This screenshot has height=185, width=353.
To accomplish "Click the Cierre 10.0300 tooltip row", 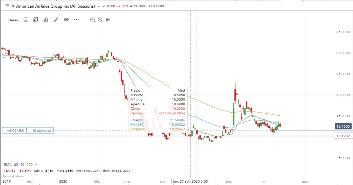I will pyautogui.click(x=157, y=108).
